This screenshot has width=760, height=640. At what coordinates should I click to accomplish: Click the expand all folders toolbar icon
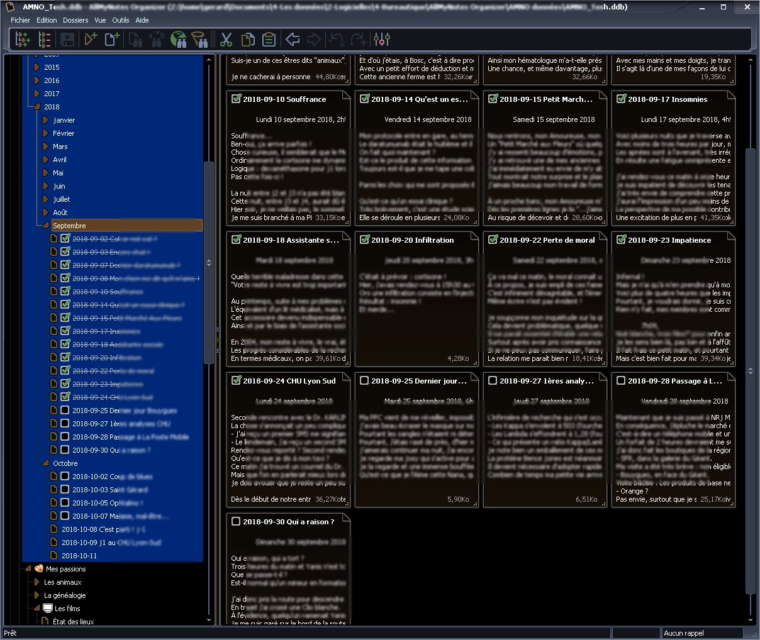(23, 40)
